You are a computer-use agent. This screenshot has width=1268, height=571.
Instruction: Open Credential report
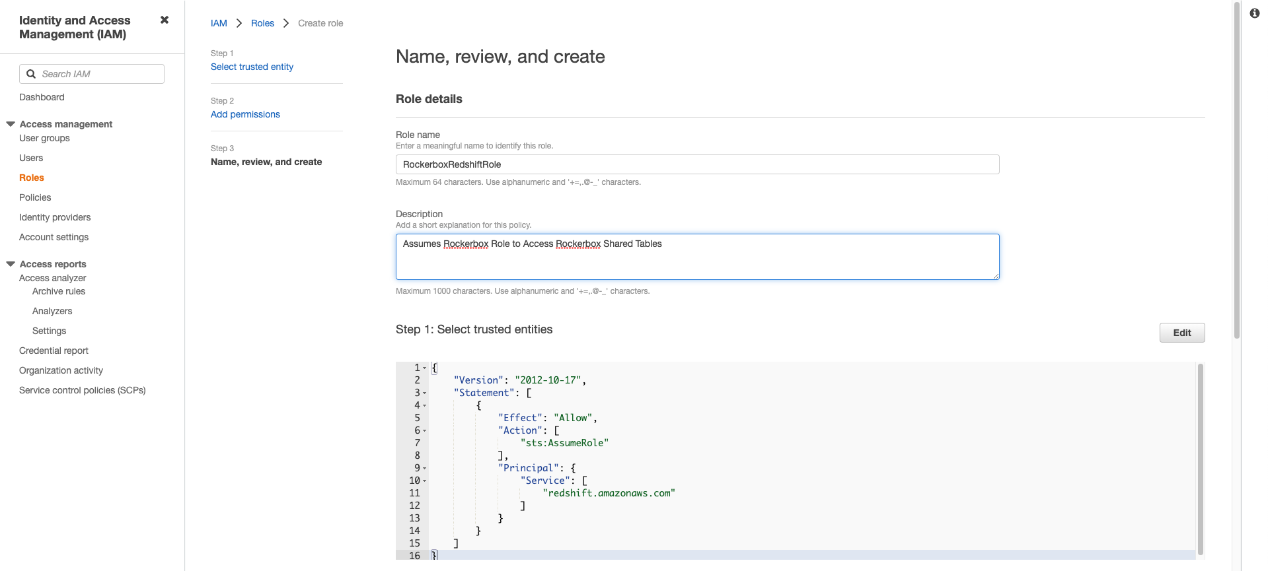pos(54,351)
